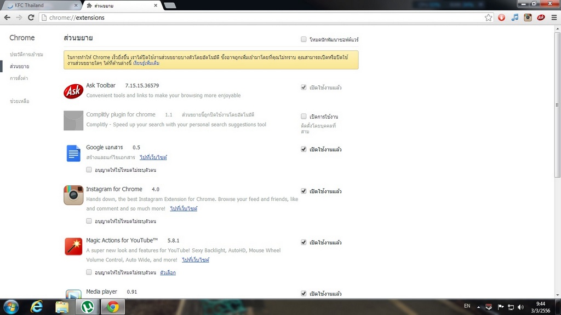Open ช่วยเหลือ help in sidebar

click(x=19, y=101)
